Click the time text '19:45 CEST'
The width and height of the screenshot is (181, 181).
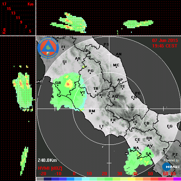point(165,46)
